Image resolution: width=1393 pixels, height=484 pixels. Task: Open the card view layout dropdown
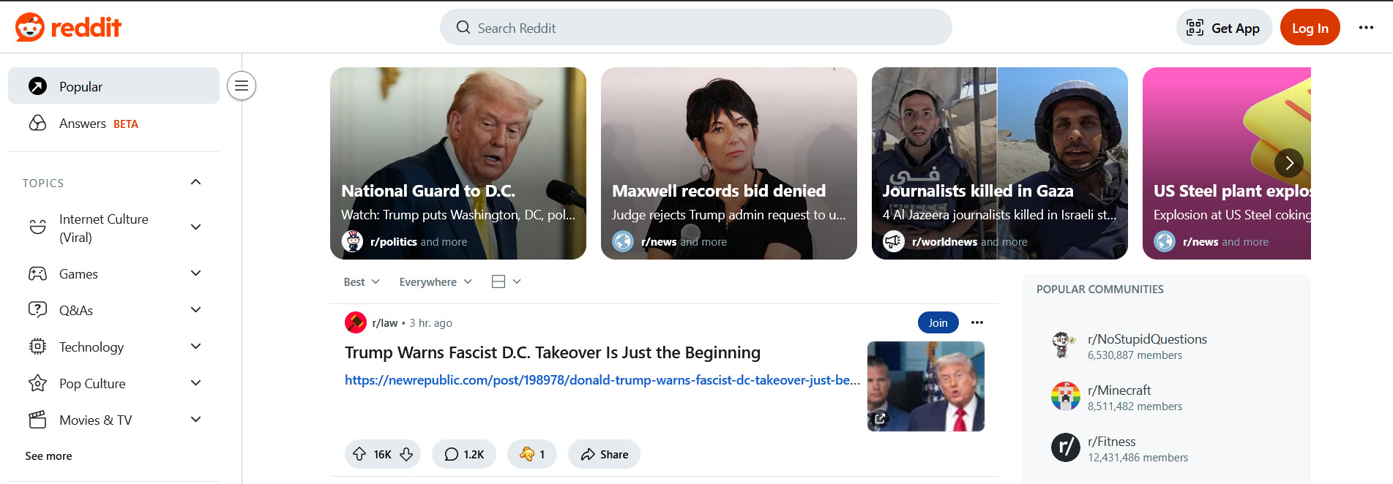(x=507, y=281)
